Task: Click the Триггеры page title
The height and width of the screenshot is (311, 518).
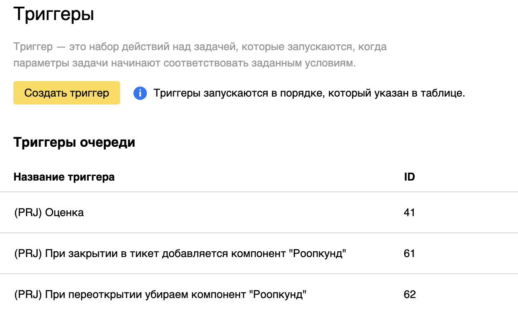Action: (54, 15)
